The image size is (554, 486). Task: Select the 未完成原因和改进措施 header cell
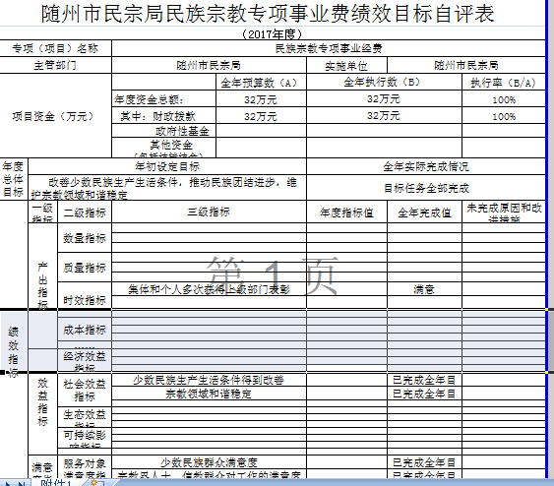tap(504, 212)
